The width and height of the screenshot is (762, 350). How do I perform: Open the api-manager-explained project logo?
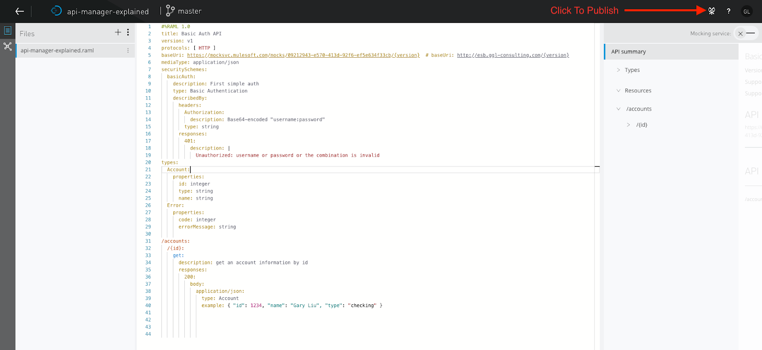tap(56, 10)
